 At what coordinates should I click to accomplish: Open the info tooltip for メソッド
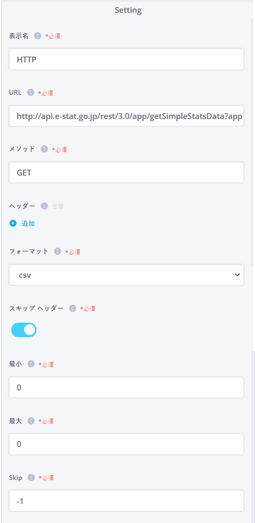[x=44, y=149]
